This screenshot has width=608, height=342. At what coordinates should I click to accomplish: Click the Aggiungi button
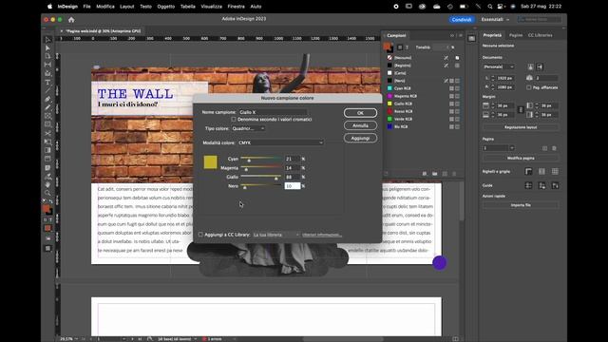(x=360, y=138)
